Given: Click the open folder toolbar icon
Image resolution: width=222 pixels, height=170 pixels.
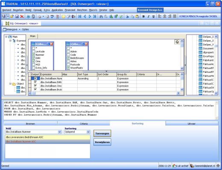Looking at the screenshot, I should [12, 16].
